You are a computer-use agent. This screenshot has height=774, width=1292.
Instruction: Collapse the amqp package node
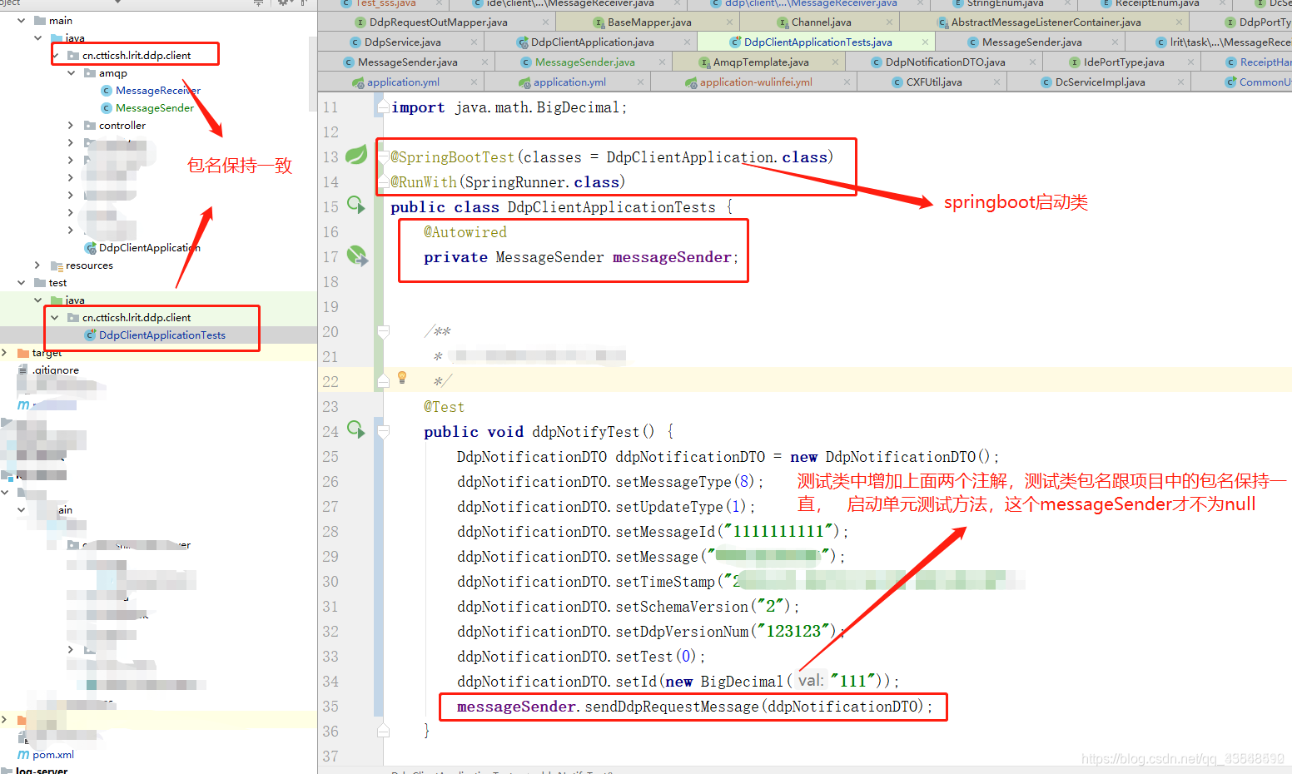pyautogui.click(x=71, y=73)
